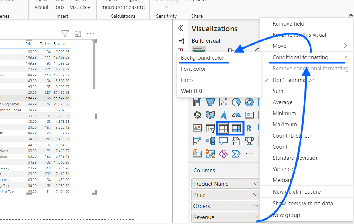Open the Orders field dropdown arrow
The height and width of the screenshot is (224, 354).
point(255,206)
